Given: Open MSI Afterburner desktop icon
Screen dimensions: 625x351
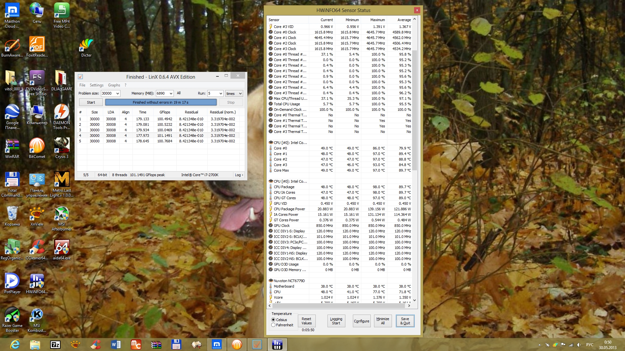Looking at the screenshot, I should [62, 215].
